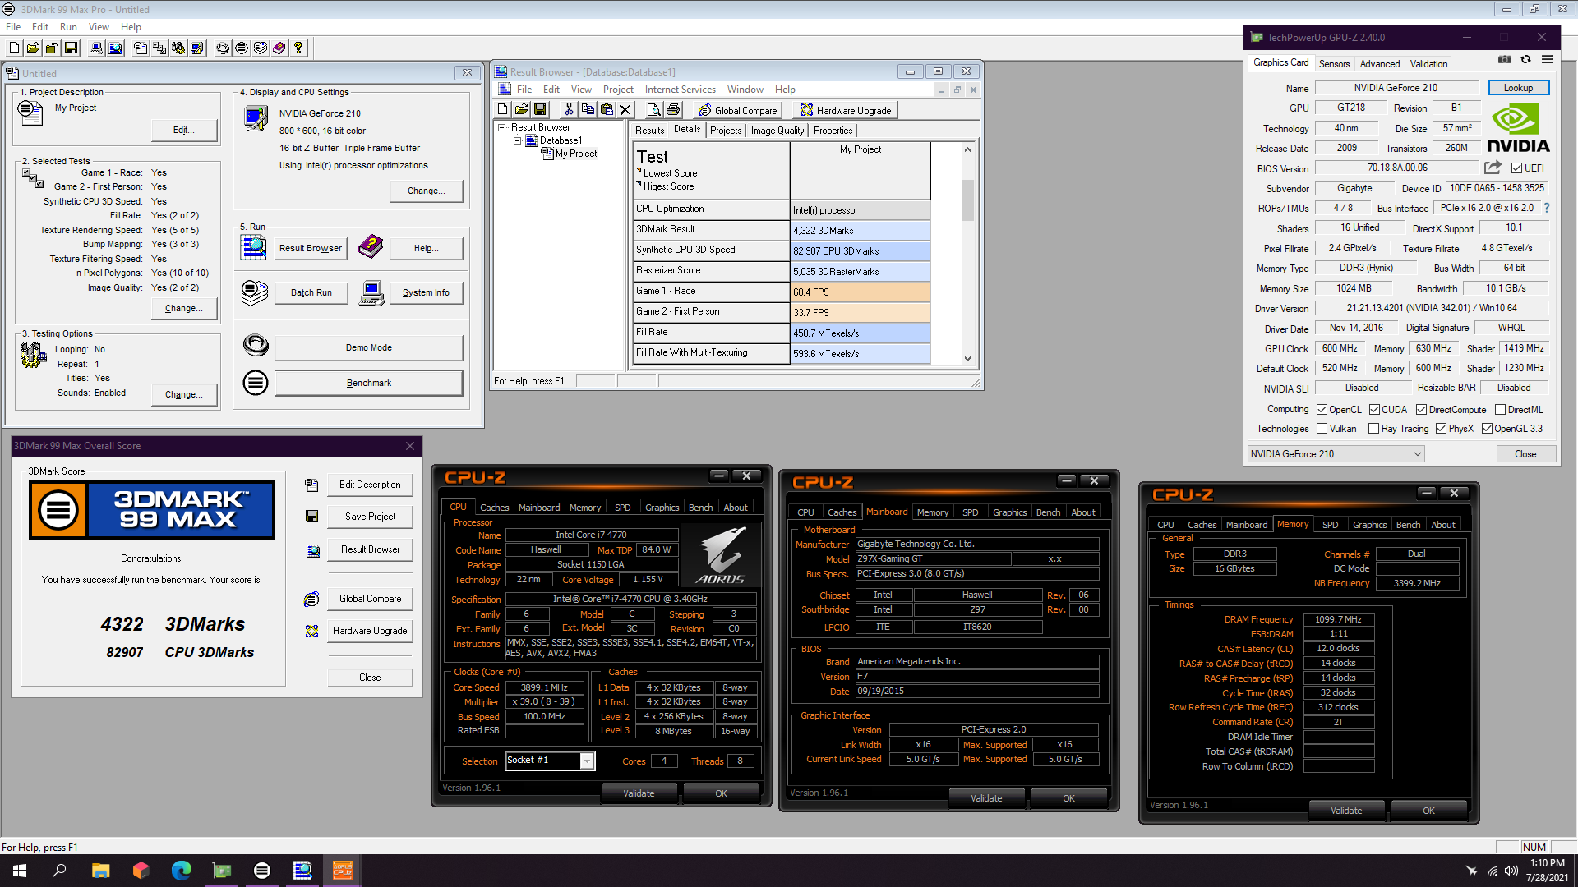Open the NVIDIA GeForce 210 GPU selector dropdown
The width and height of the screenshot is (1578, 887).
tap(1336, 454)
